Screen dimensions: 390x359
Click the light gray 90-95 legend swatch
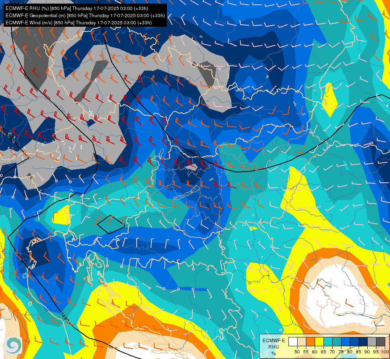click(x=372, y=341)
